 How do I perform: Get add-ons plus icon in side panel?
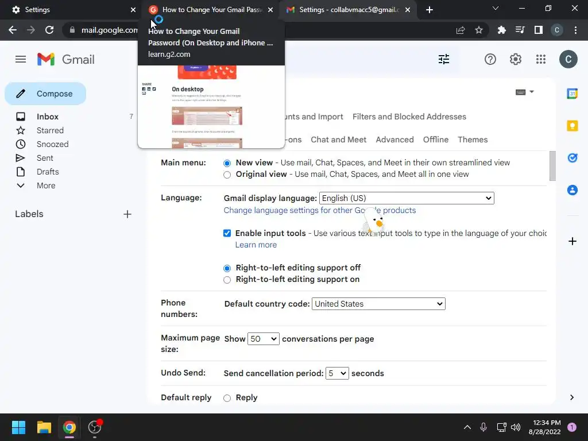tap(572, 241)
